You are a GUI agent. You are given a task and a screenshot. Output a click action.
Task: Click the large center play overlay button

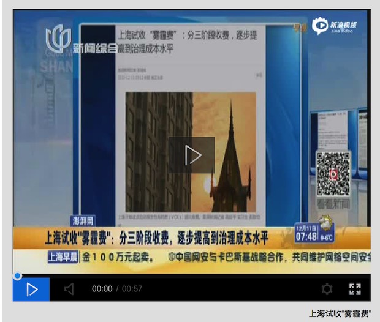192,155
